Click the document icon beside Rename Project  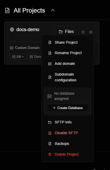click(50, 53)
